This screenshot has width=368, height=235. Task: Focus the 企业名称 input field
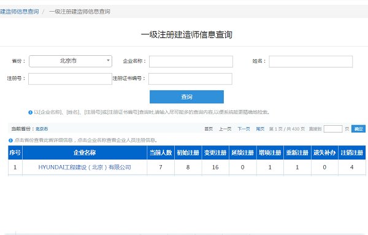click(x=191, y=61)
